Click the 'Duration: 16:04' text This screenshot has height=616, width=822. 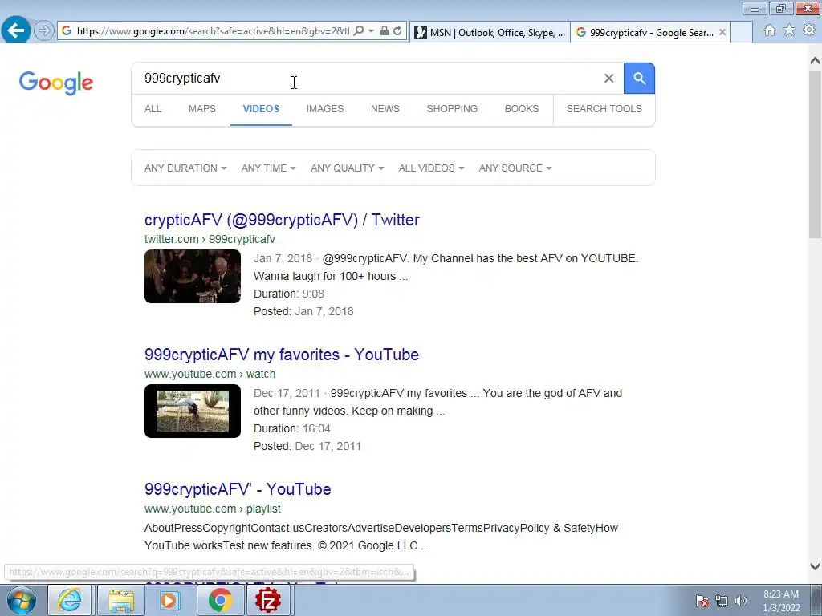click(x=292, y=428)
